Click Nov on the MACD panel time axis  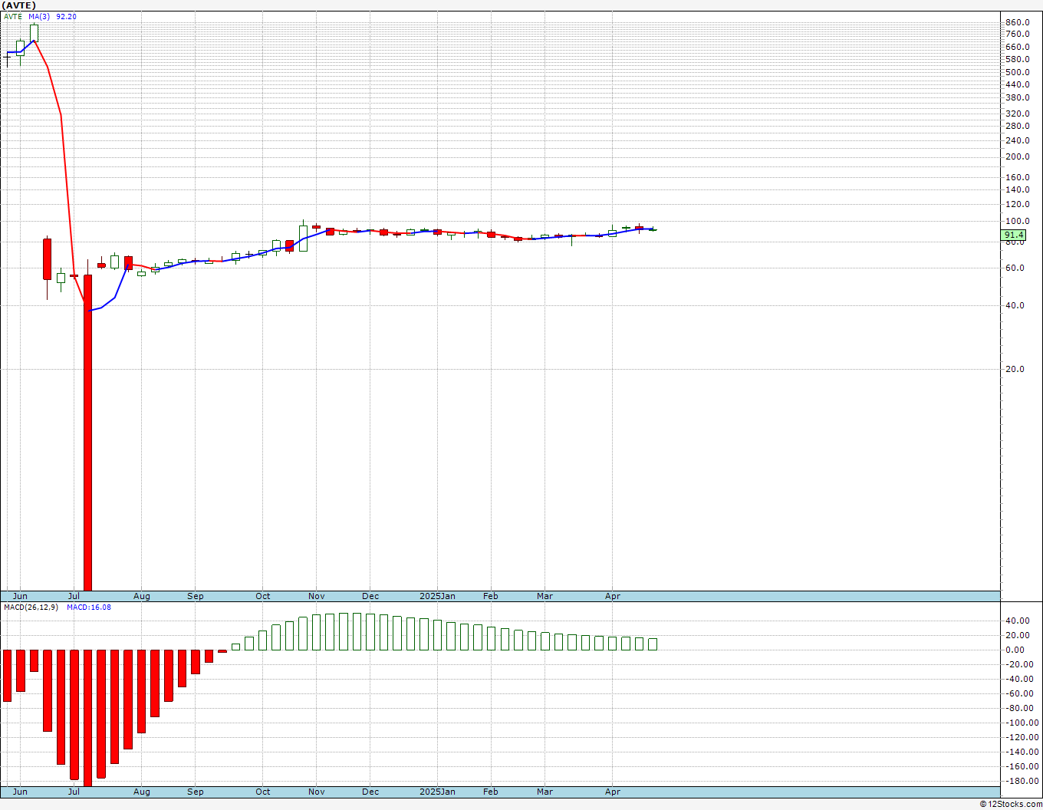[x=317, y=792]
